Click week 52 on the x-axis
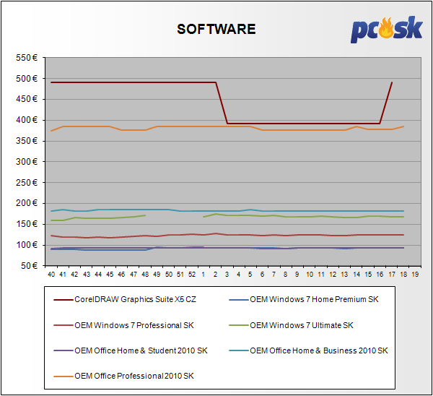The width and height of the screenshot is (433, 396). pyautogui.click(x=192, y=275)
